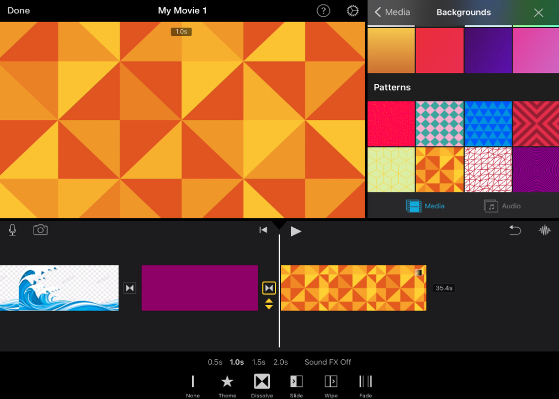Image resolution: width=559 pixels, height=399 pixels.
Task: Set transition duration to 2.0s
Action: (x=280, y=362)
